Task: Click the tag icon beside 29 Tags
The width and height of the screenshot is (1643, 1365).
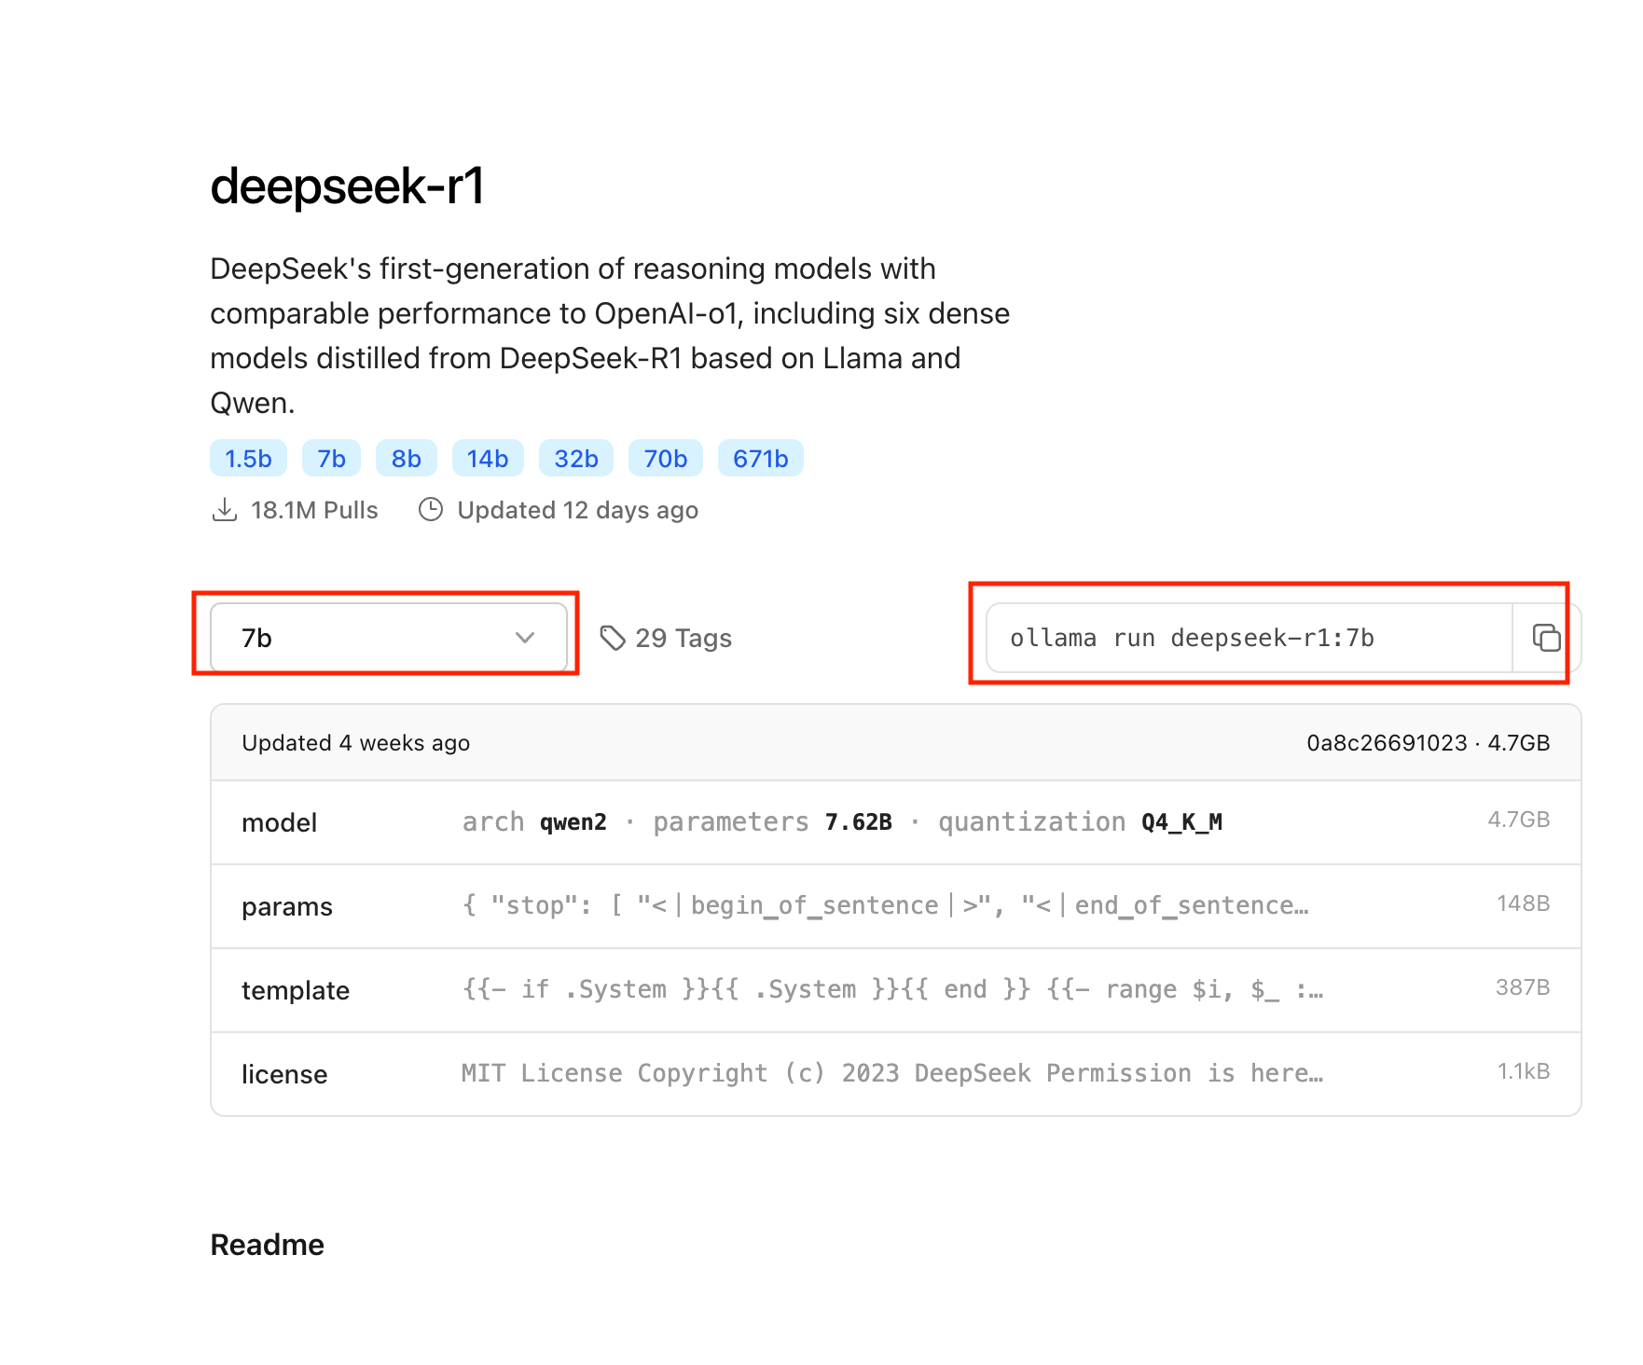Action: [x=613, y=638]
